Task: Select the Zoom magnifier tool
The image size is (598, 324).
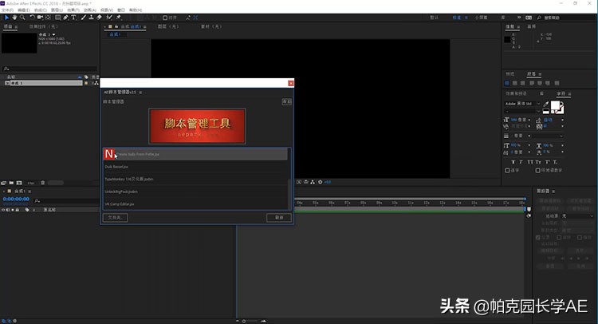Action: point(22,18)
